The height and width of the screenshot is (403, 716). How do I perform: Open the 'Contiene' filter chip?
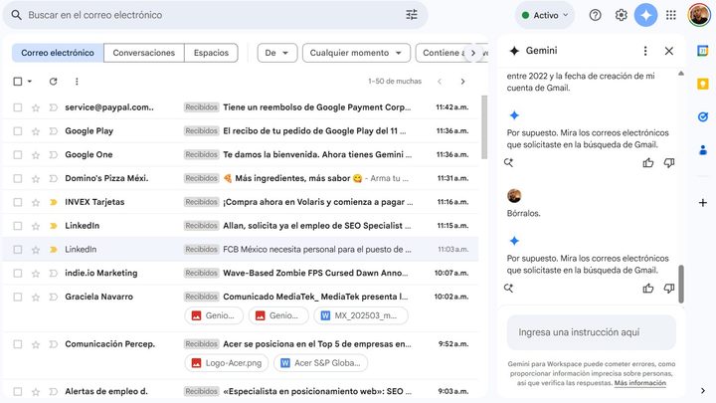pyautogui.click(x=442, y=53)
